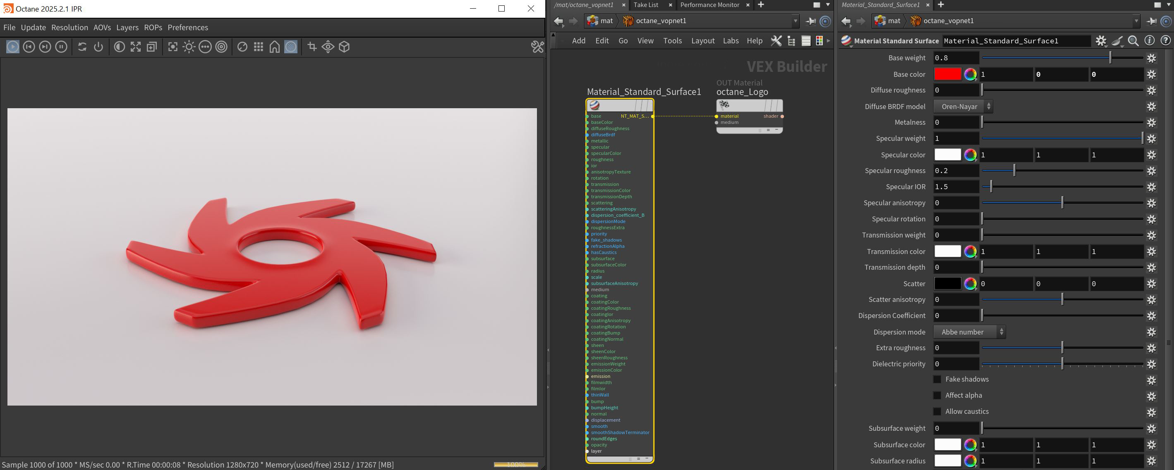Click the crop region tool icon
The height and width of the screenshot is (470, 1174).
[312, 46]
